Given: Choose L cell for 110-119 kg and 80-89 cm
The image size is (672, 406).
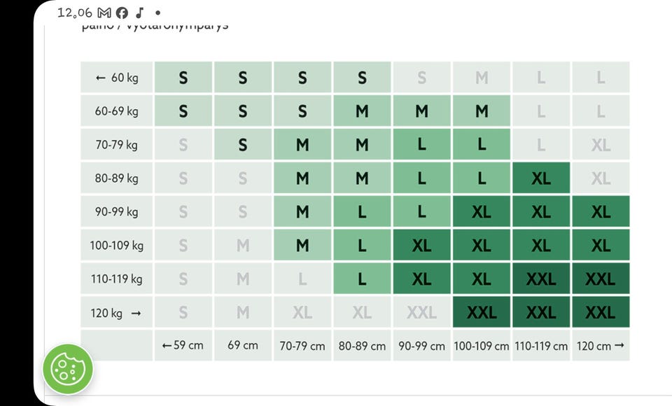Looking at the screenshot, I should click(x=362, y=279).
